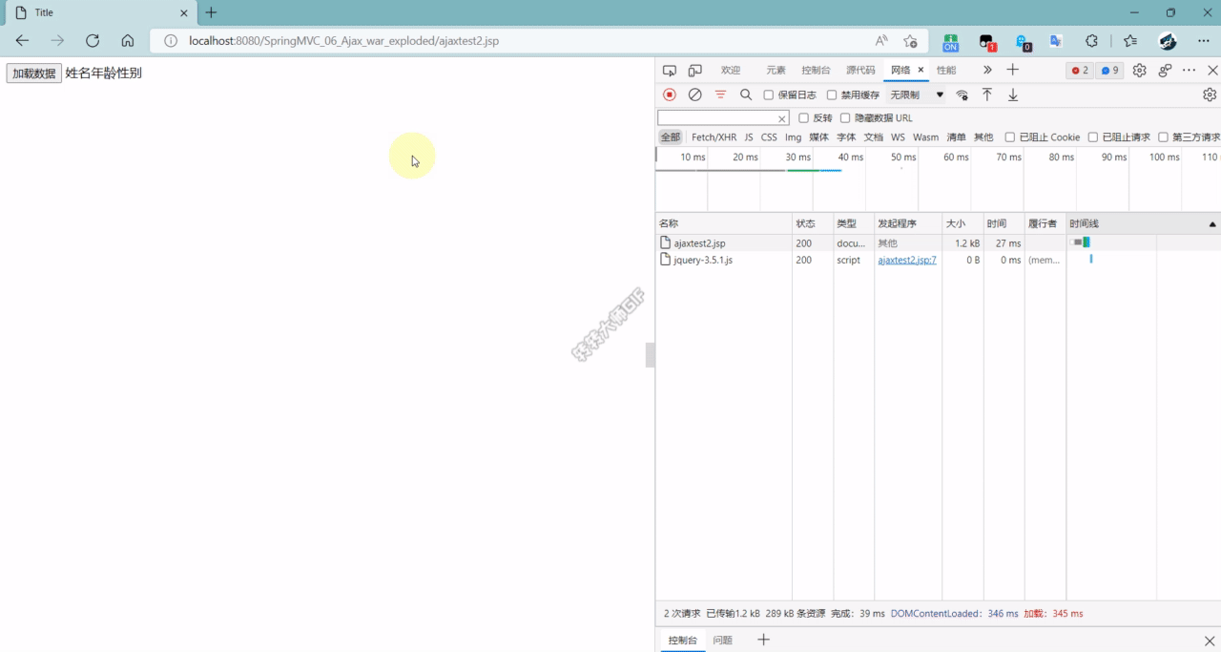Toggle the network filter icon
The width and height of the screenshot is (1221, 652).
[720, 95]
